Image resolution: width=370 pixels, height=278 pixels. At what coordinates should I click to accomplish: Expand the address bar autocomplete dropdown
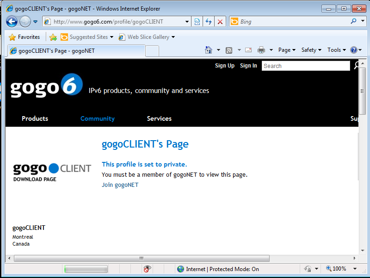point(187,22)
